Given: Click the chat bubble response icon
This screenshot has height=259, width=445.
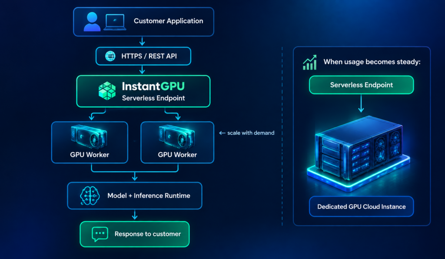Looking at the screenshot, I should click(x=100, y=234).
